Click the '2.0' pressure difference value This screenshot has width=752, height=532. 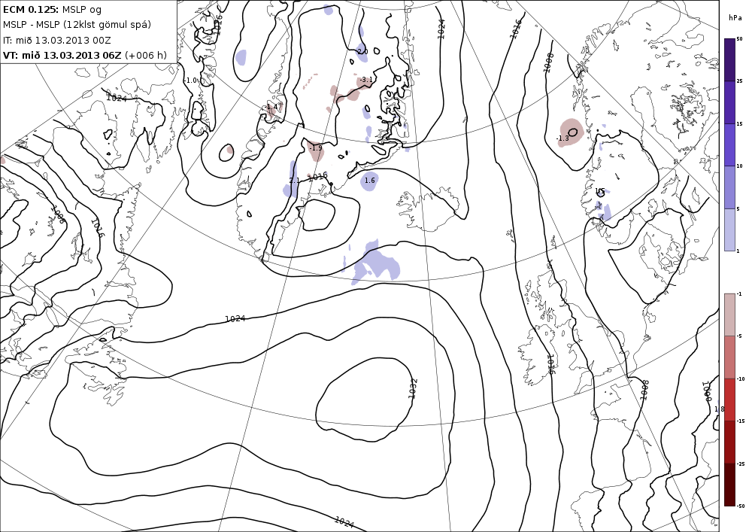click(x=362, y=51)
